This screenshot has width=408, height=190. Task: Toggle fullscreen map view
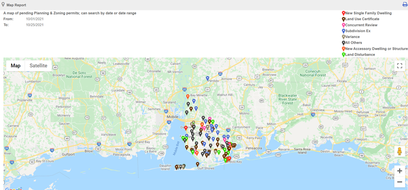pos(400,65)
